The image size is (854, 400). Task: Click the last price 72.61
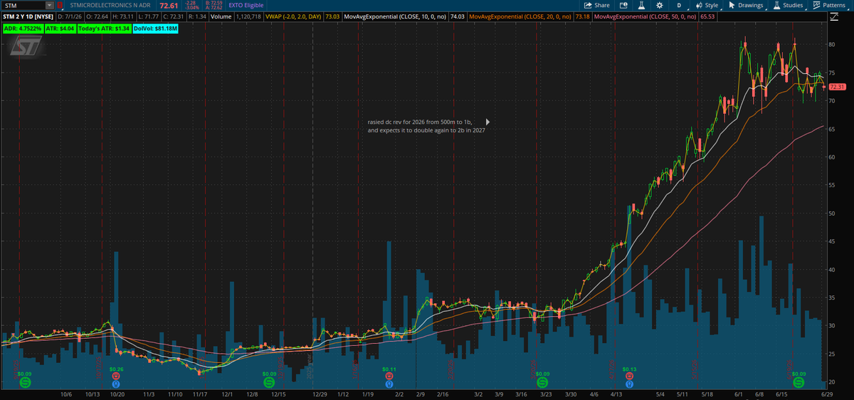coord(169,5)
